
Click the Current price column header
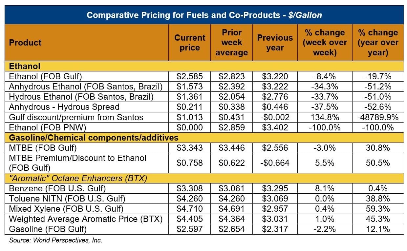[x=189, y=43]
